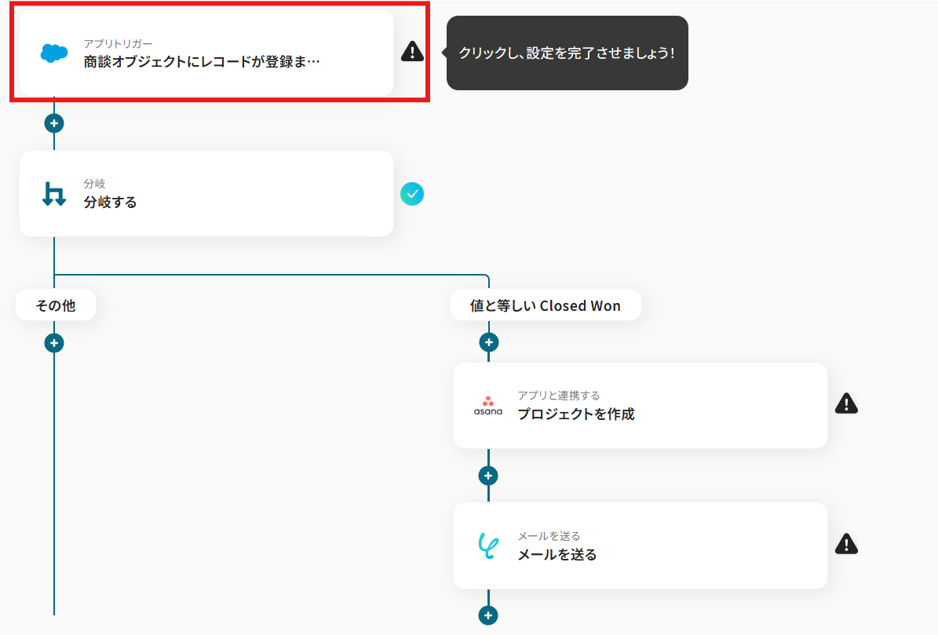Screen dimensions: 938x635
Task: Click the mail app teal icon
Action: click(488, 546)
